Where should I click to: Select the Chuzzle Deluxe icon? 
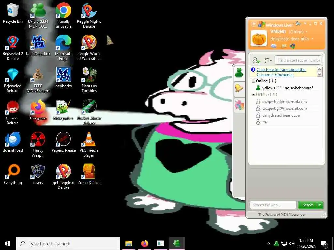(13, 113)
